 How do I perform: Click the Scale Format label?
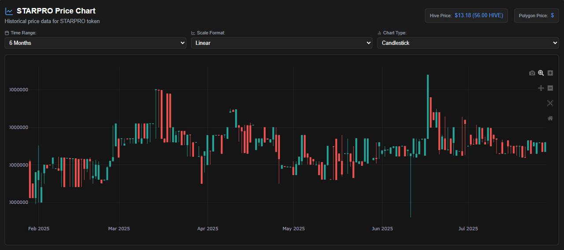(x=211, y=33)
